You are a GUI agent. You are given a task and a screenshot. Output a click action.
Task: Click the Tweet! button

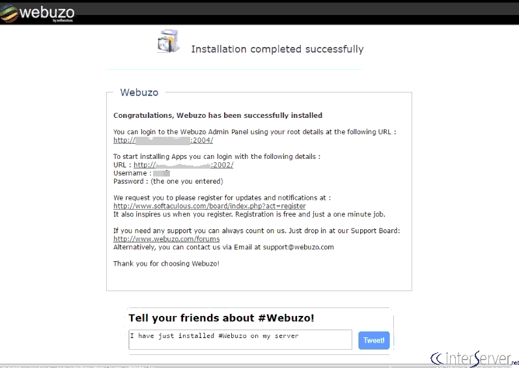click(374, 340)
